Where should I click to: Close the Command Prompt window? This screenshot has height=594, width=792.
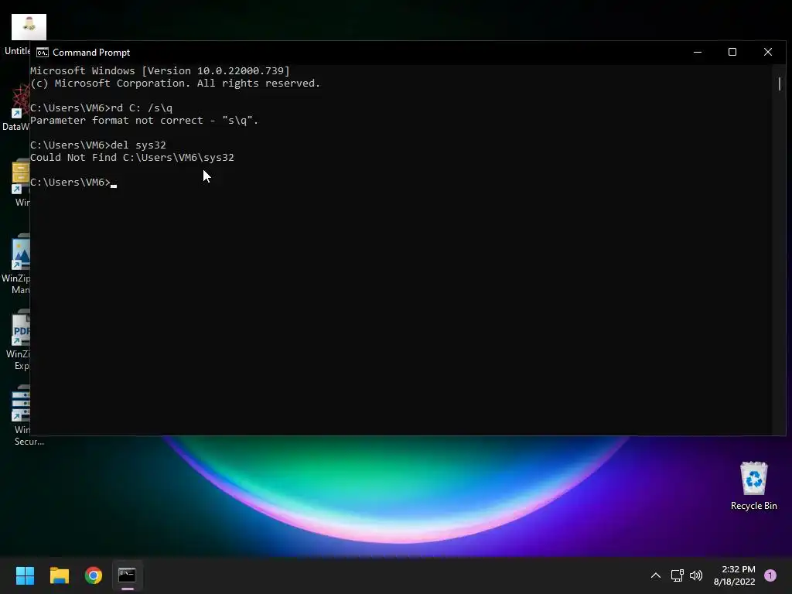(768, 52)
